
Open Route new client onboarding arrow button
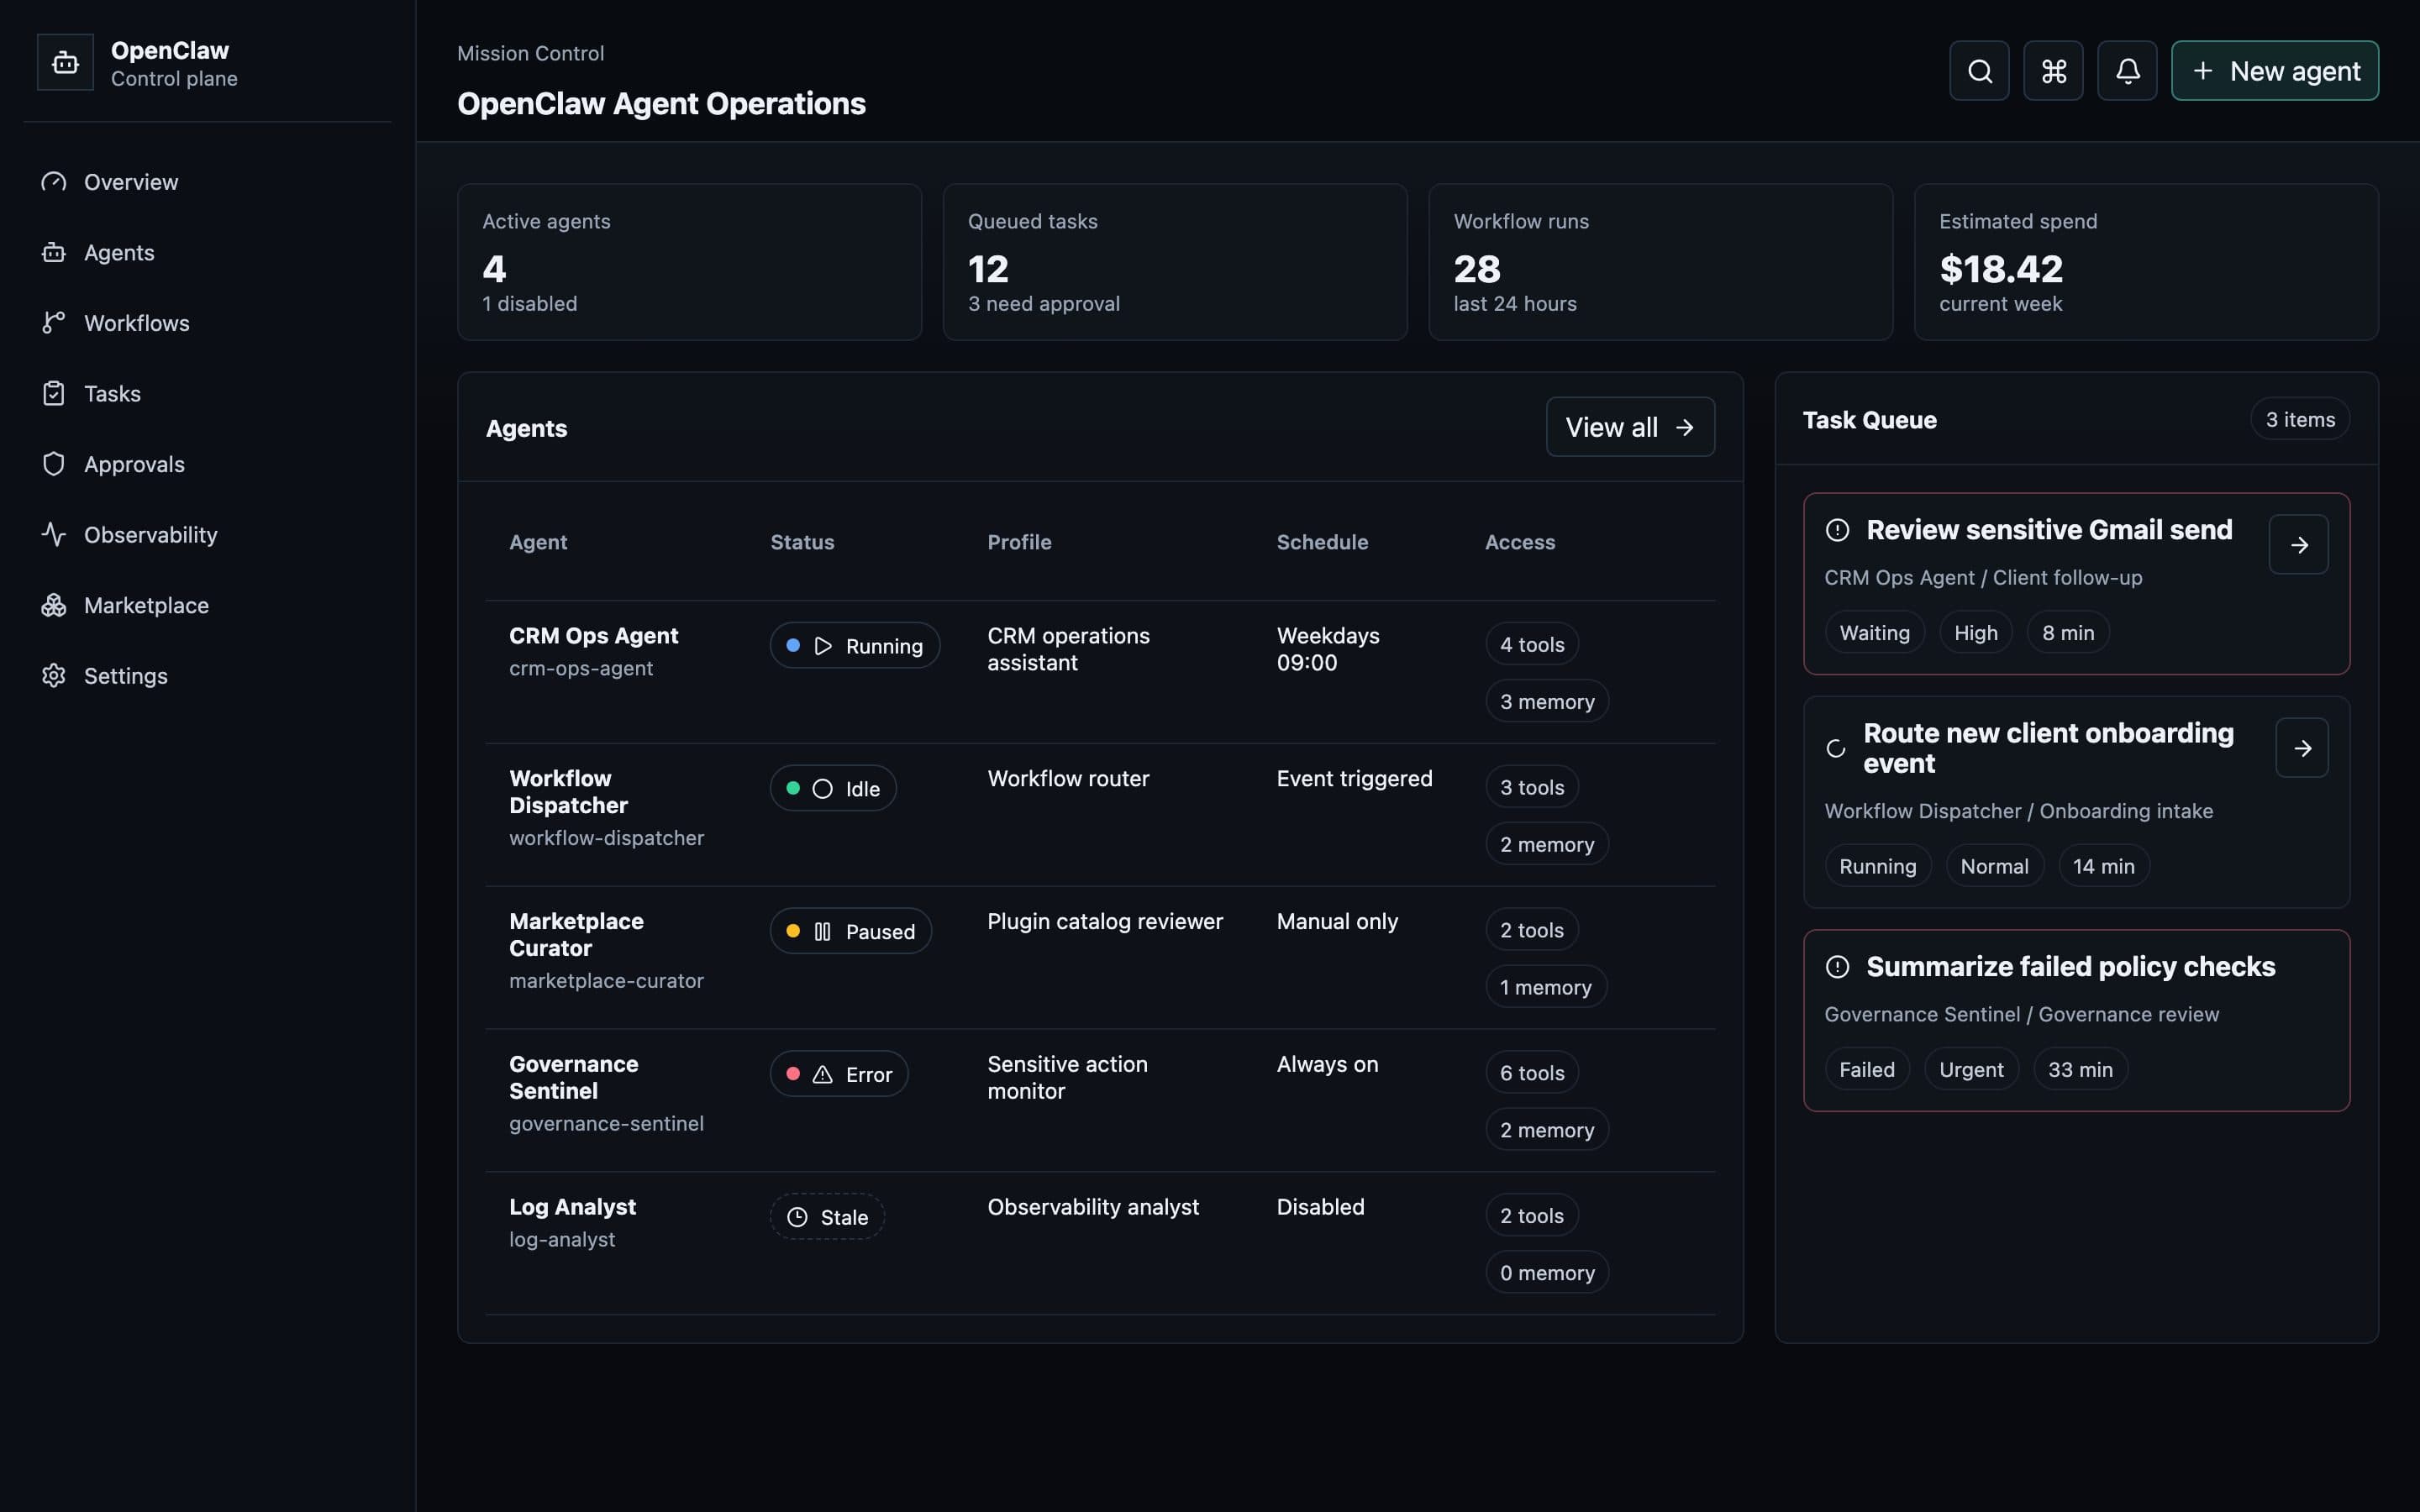click(2302, 747)
